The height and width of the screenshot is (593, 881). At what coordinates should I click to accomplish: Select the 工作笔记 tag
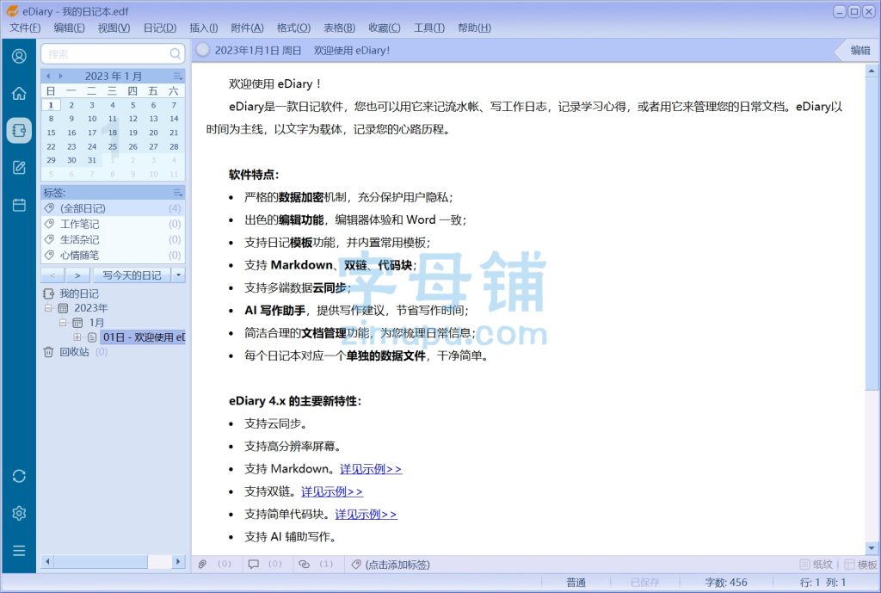pos(113,224)
